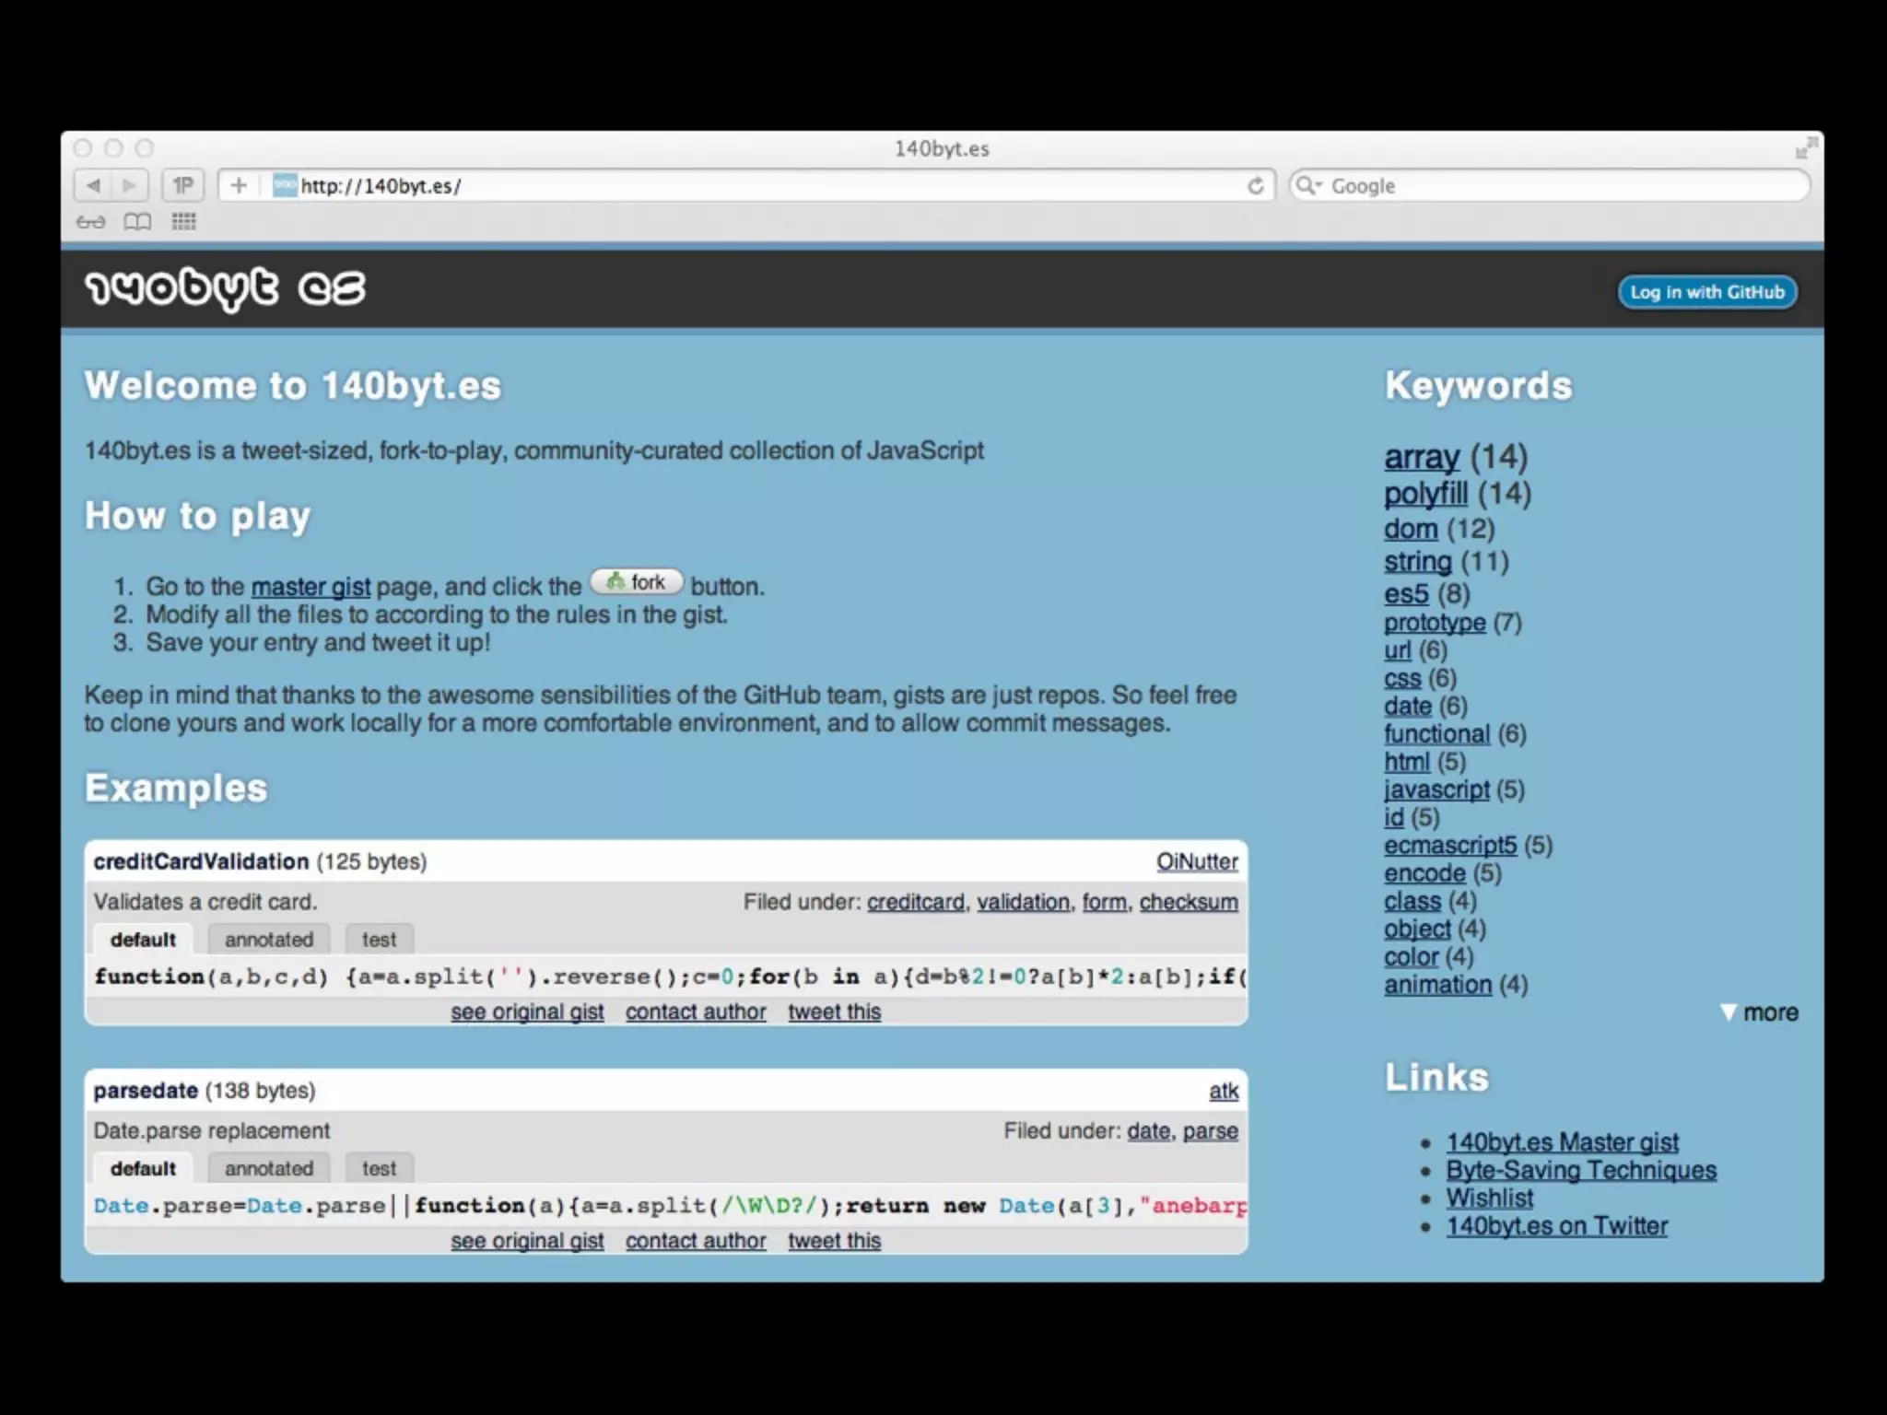Open bookmarks with the book icon

137,222
